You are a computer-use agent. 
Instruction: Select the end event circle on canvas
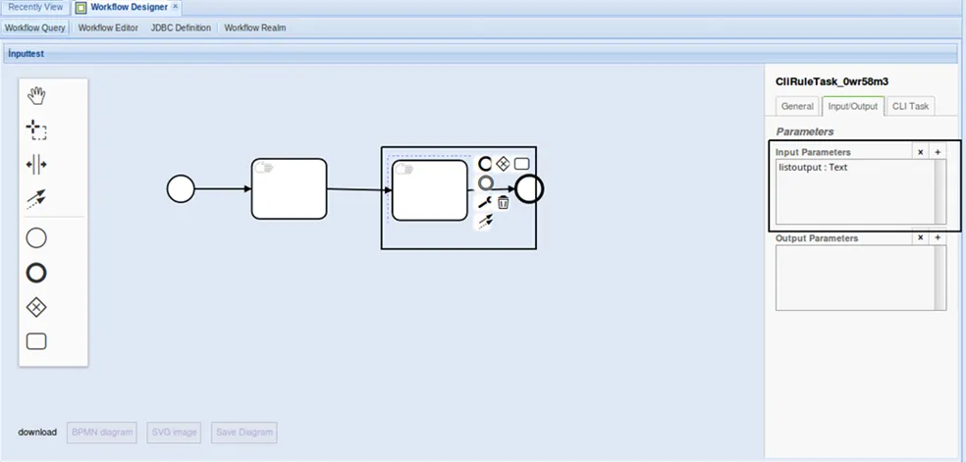529,189
